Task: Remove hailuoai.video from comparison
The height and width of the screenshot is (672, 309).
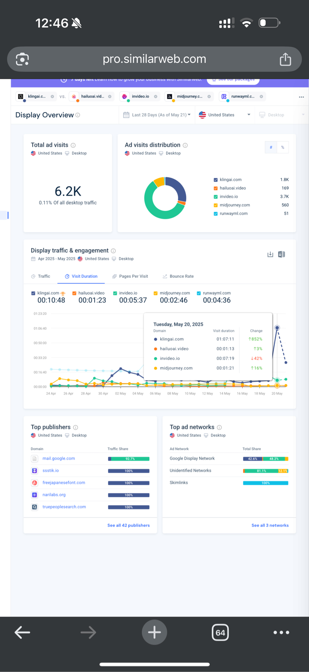Action: click(109, 97)
